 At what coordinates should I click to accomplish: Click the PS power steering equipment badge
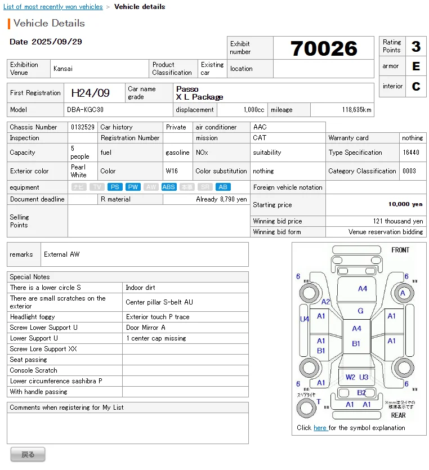pyautogui.click(x=115, y=187)
